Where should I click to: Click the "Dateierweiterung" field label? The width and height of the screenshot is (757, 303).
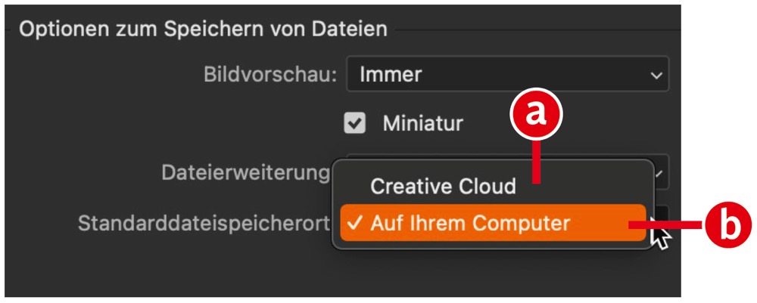(246, 173)
